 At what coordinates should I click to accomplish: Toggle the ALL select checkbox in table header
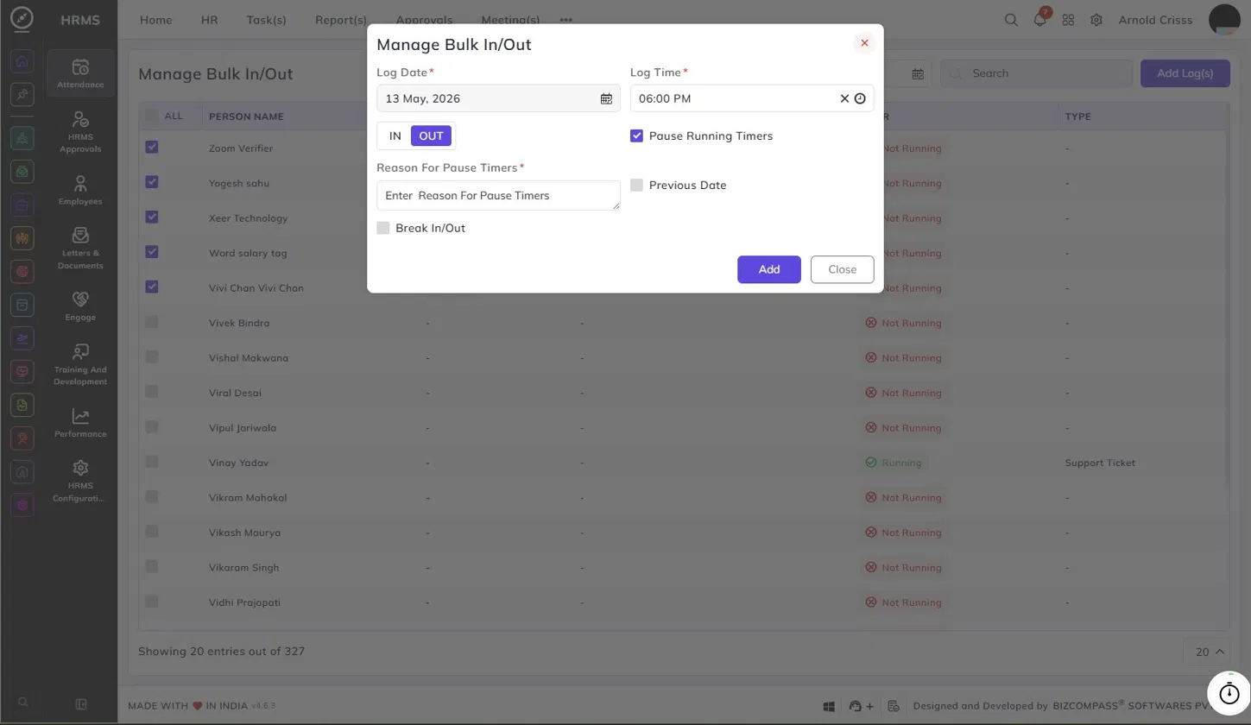[x=152, y=116]
